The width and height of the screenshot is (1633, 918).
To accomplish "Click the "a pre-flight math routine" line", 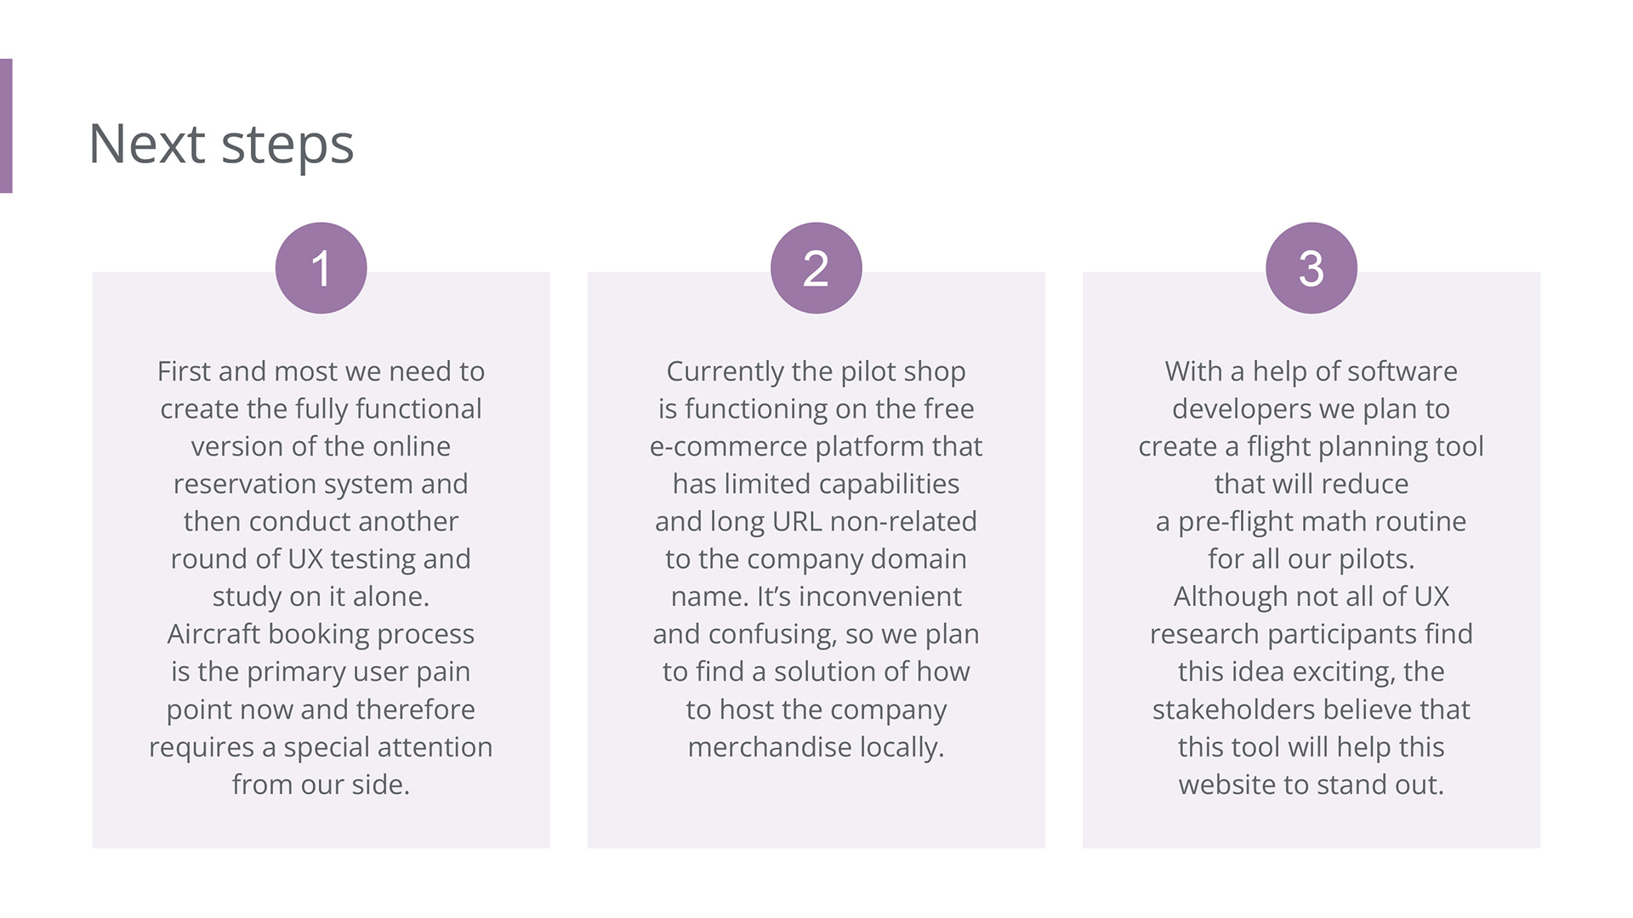I will pos(1311,521).
